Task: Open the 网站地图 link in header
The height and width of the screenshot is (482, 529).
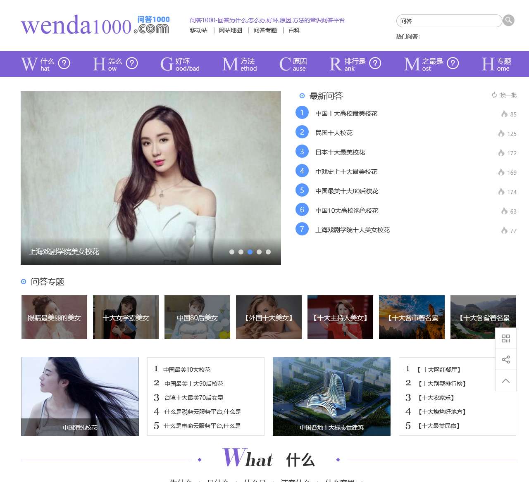Action: click(231, 30)
